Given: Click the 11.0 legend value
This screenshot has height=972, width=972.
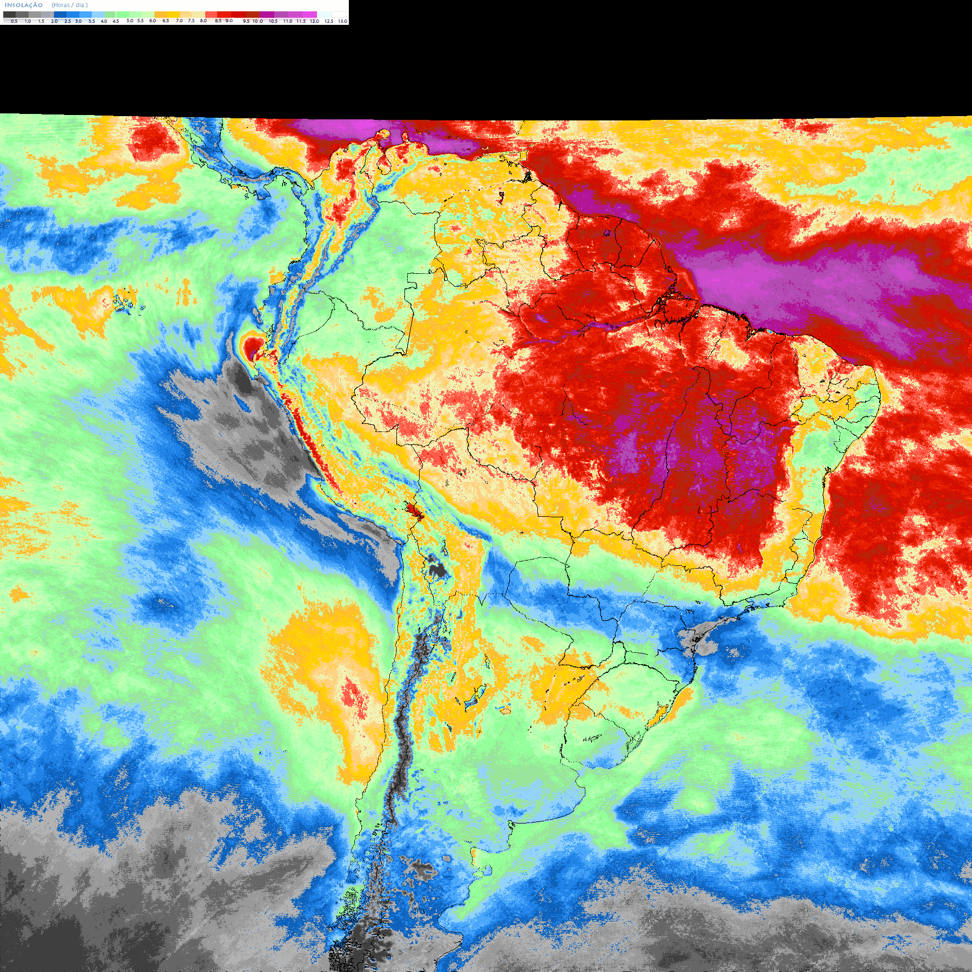Looking at the screenshot, I should click(x=288, y=21).
